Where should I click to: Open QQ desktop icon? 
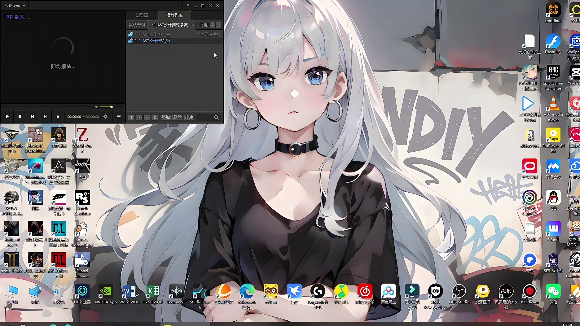click(553, 200)
